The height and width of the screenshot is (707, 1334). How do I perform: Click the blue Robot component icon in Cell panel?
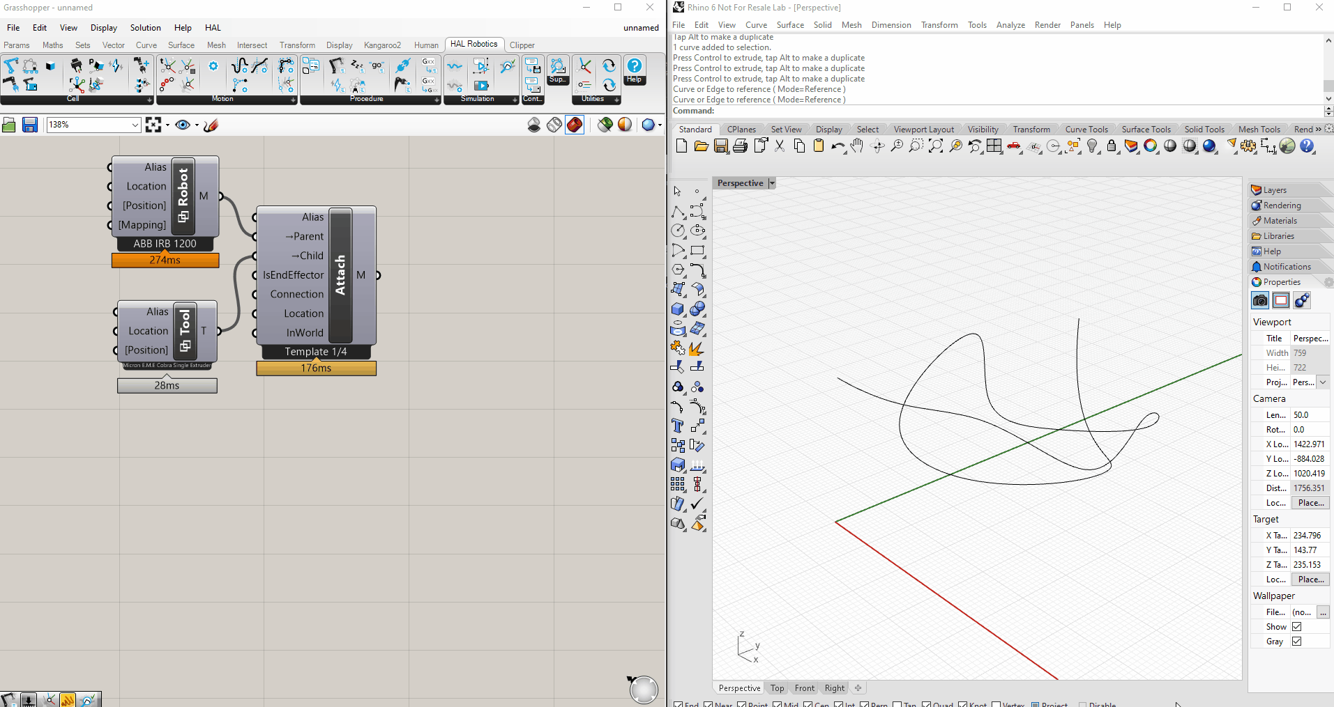click(x=11, y=66)
